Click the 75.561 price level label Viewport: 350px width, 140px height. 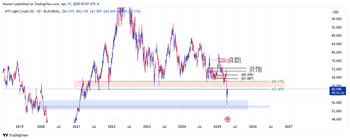click(x=235, y=61)
